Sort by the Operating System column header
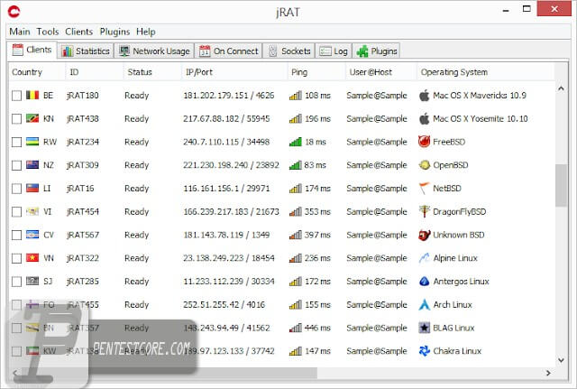This screenshot has height=389, width=577. pos(485,72)
